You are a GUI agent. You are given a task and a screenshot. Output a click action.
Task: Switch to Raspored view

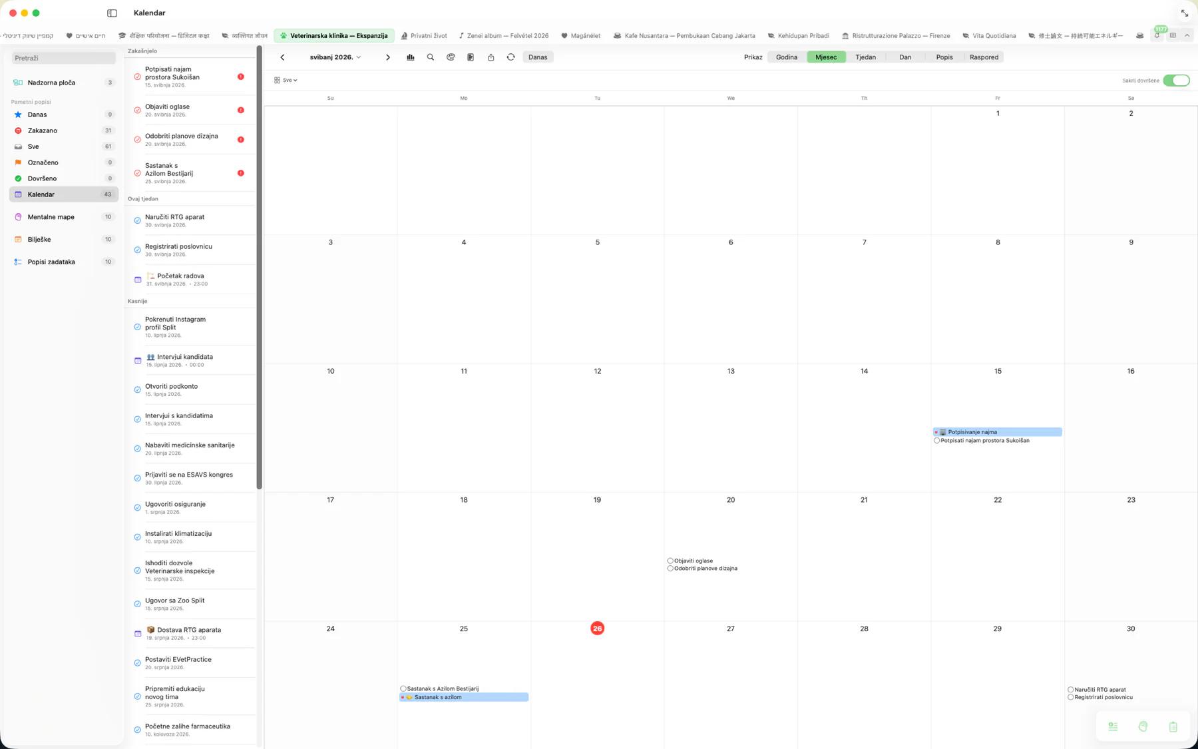(x=984, y=57)
